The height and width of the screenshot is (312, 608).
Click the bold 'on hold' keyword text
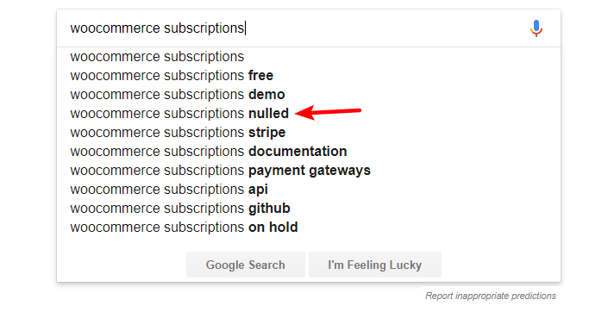coord(273,228)
